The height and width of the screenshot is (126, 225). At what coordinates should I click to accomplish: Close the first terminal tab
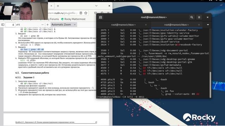(146, 25)
